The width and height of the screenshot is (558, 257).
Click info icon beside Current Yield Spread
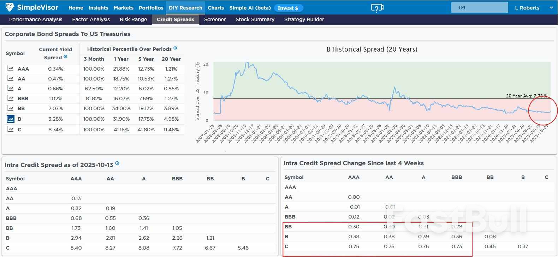(x=65, y=56)
